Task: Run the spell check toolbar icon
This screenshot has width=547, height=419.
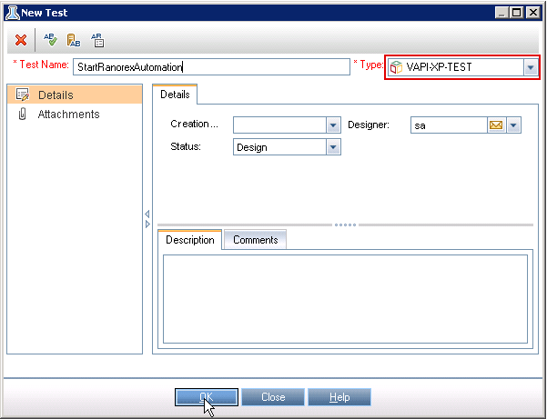Action: click(50, 40)
